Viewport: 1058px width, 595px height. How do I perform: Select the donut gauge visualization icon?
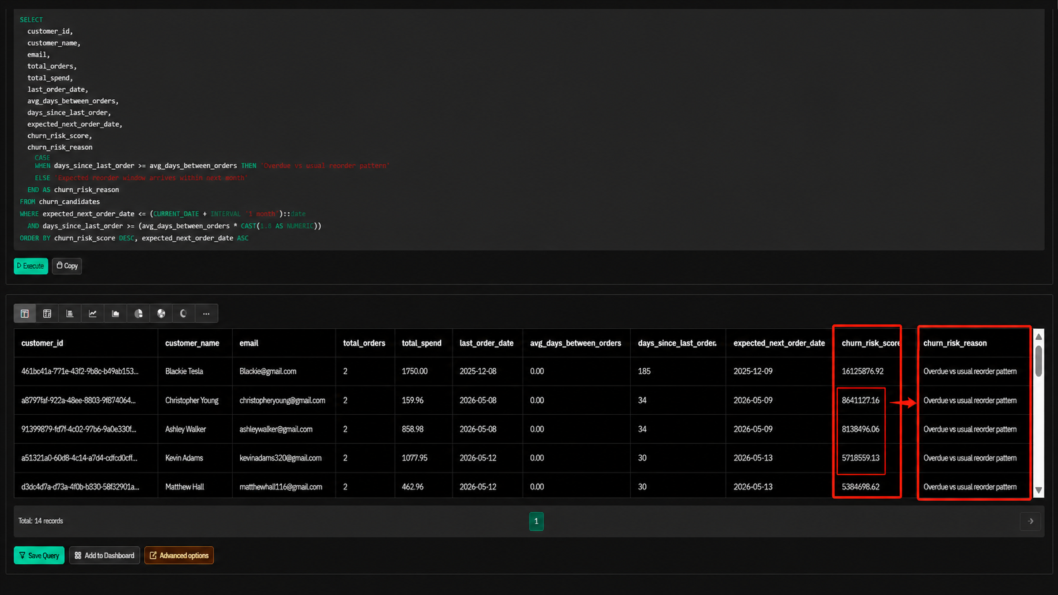pos(184,314)
